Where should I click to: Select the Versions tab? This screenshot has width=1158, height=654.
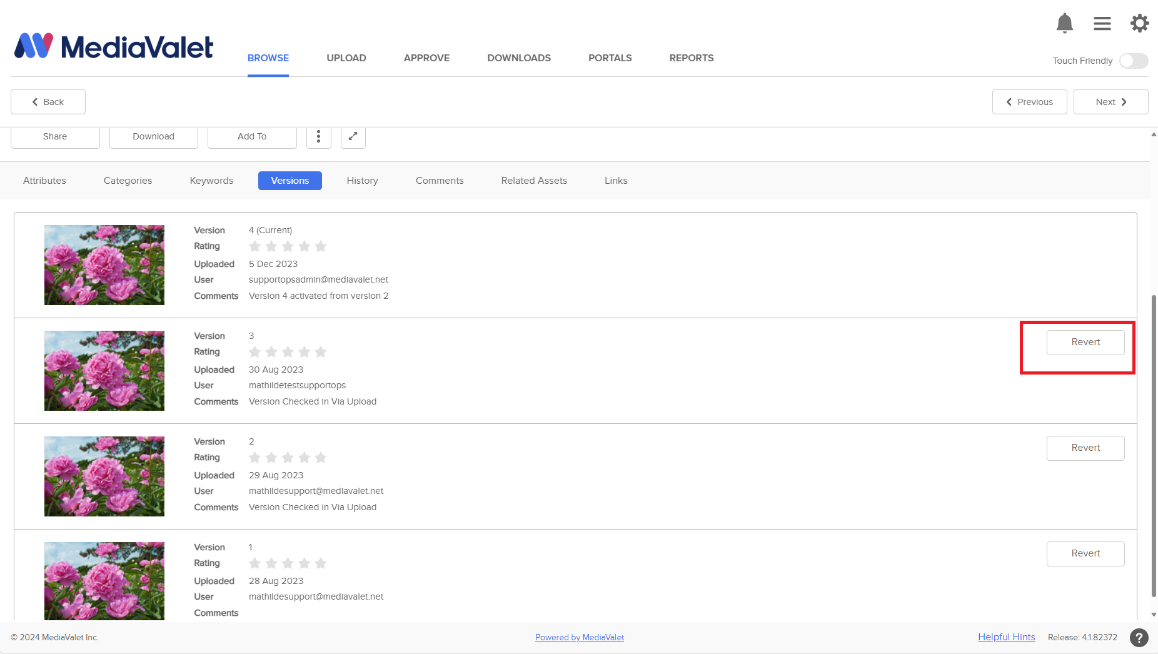click(290, 181)
